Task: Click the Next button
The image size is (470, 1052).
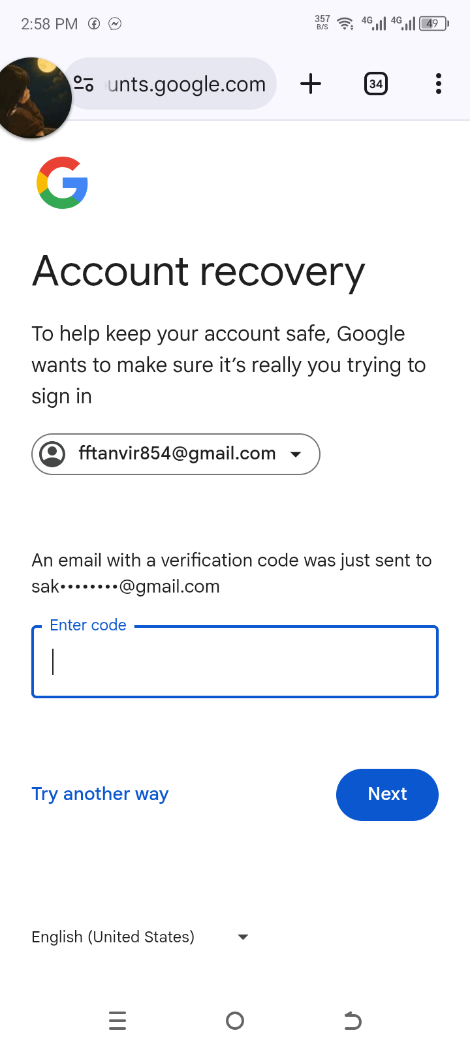Action: [387, 794]
